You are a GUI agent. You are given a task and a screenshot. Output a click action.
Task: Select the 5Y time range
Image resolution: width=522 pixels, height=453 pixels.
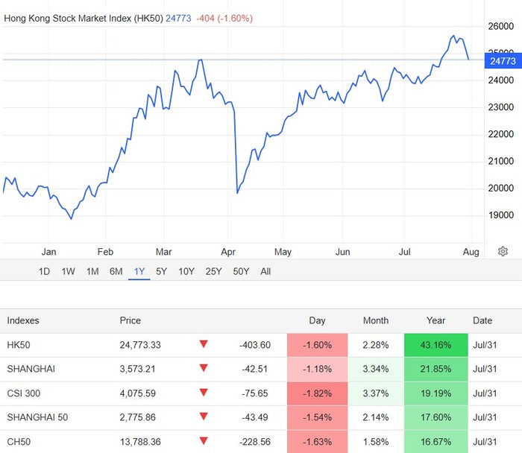point(161,272)
